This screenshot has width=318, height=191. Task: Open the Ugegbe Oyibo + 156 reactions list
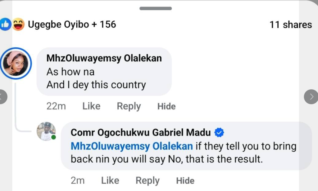tap(72, 24)
